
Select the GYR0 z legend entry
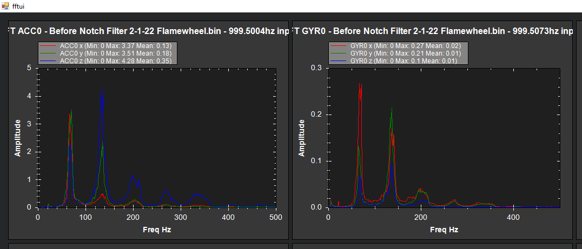(398, 61)
